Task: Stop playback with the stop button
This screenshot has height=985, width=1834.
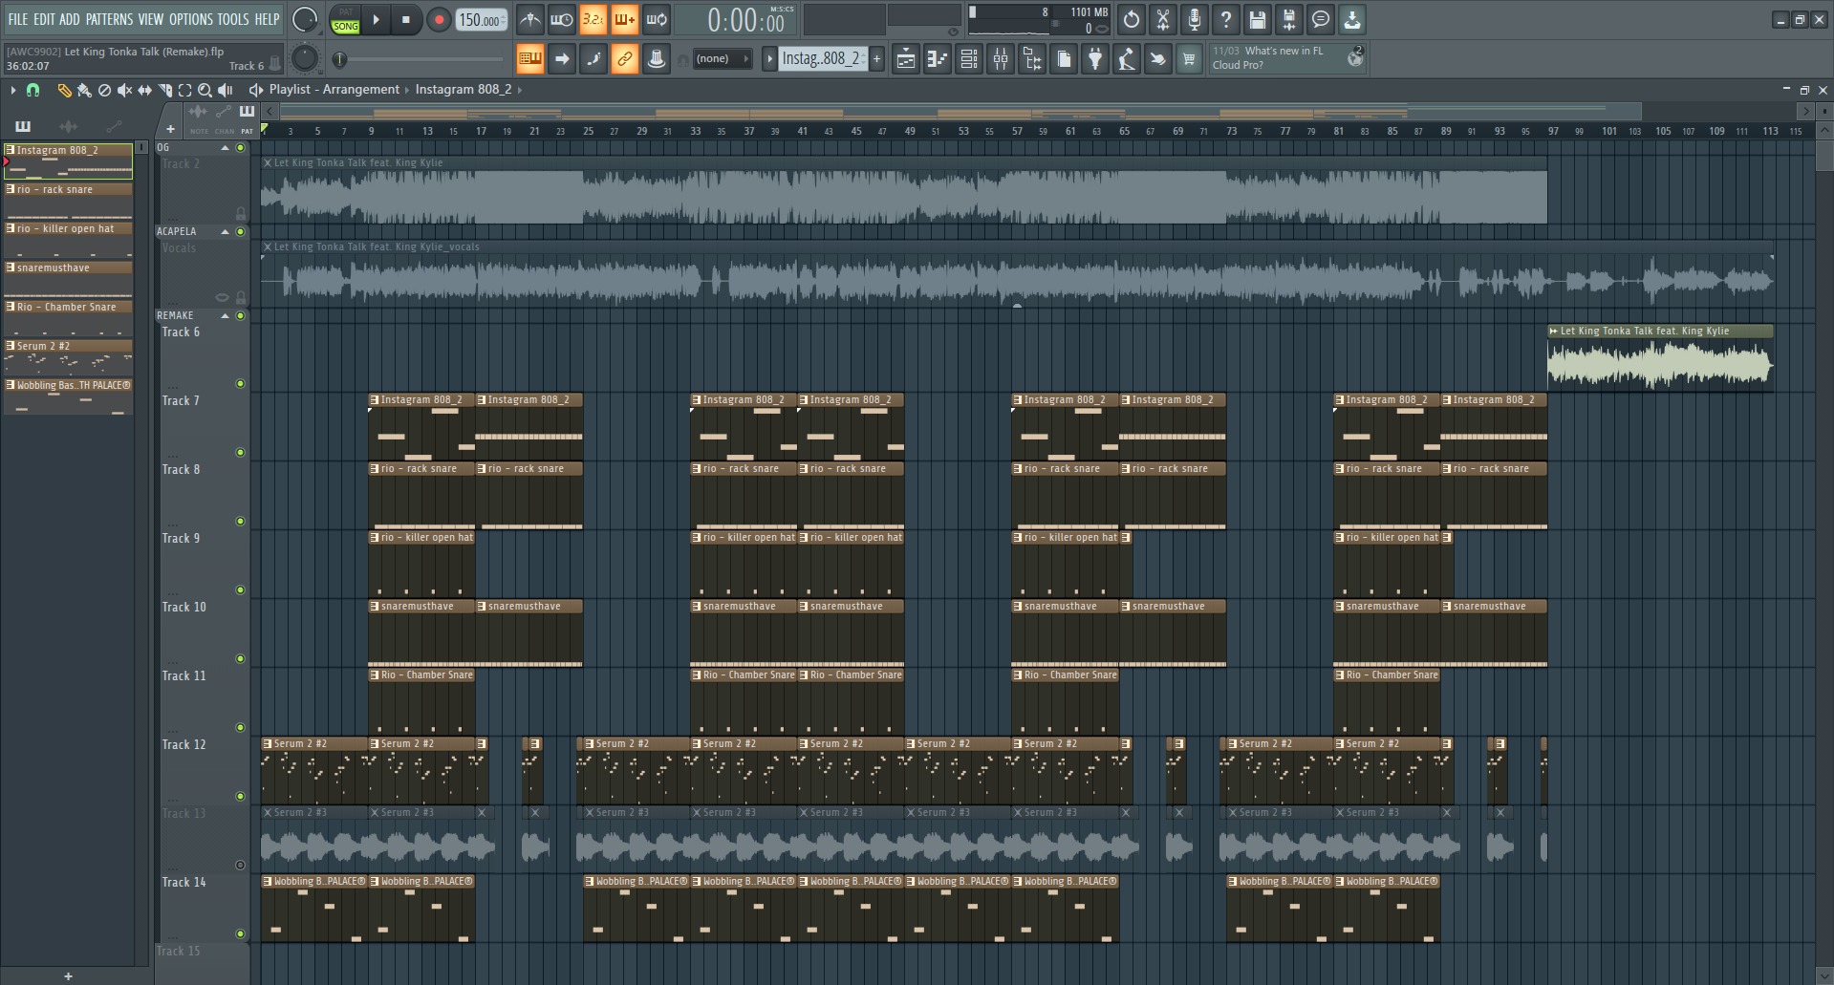Action: pyautogui.click(x=406, y=19)
